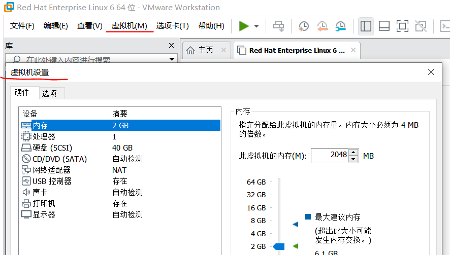Click the blue max recommended memory marker

295,224
